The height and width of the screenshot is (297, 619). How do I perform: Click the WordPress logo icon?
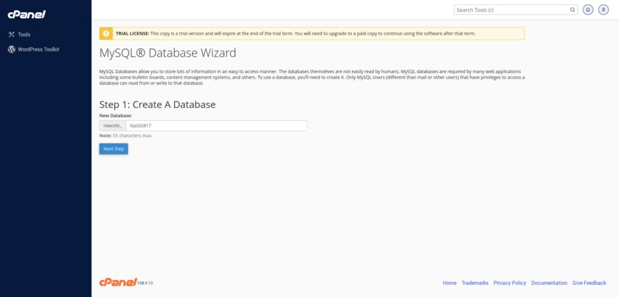point(11,49)
